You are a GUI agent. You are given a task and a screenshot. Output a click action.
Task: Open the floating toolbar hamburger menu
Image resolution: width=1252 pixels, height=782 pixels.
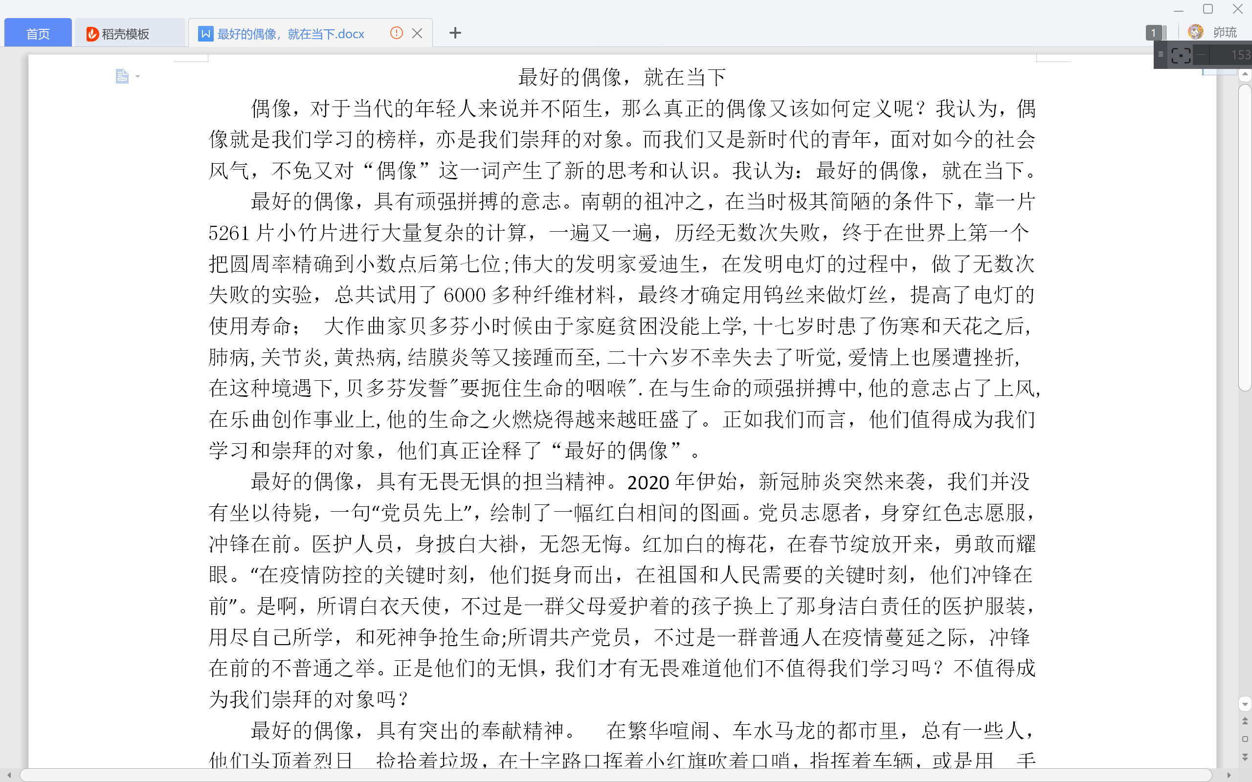[x=1161, y=54]
